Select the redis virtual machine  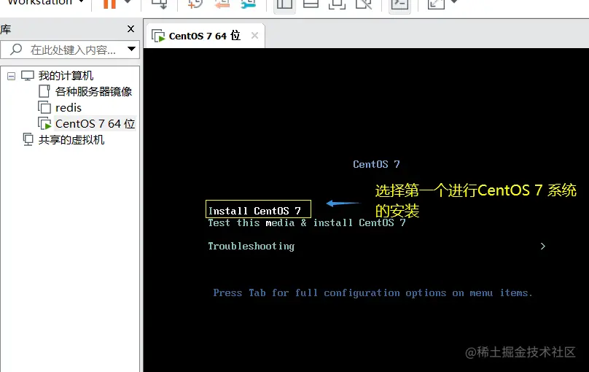point(69,107)
